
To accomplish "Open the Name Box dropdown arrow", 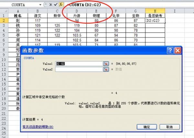I will tap(40, 5).
